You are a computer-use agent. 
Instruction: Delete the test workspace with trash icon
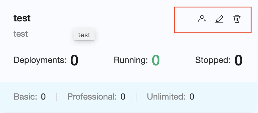coord(237,19)
